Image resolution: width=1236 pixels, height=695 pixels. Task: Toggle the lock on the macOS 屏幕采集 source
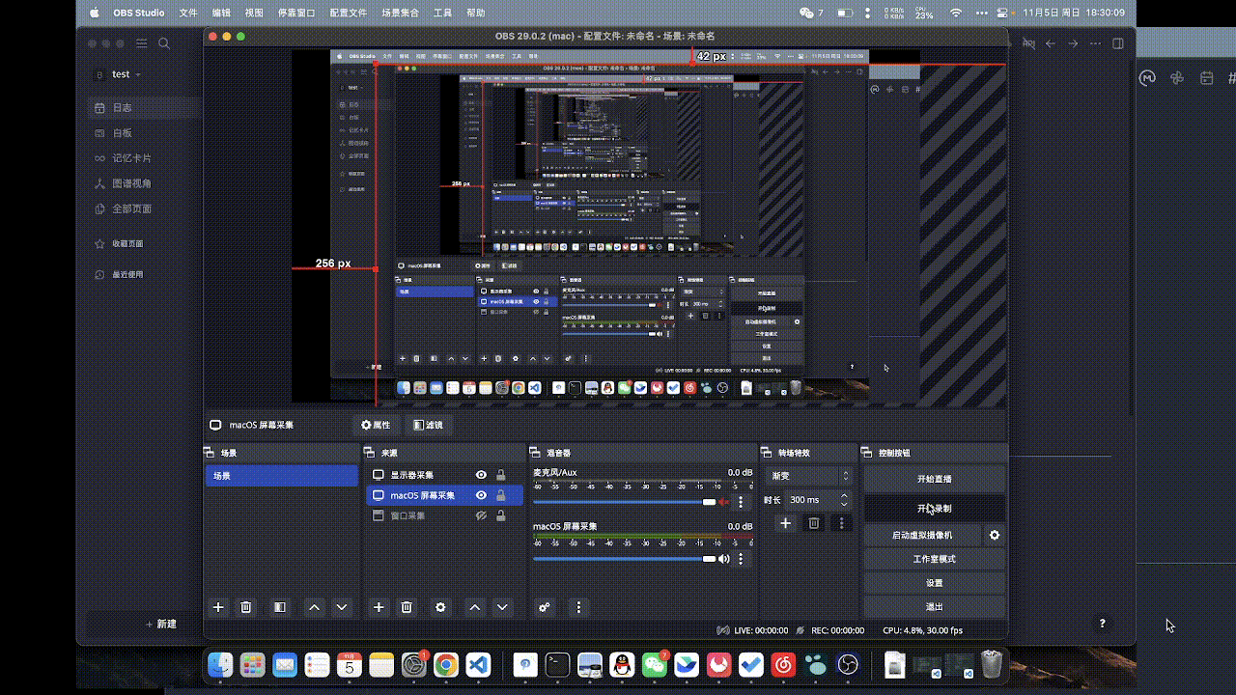[500, 495]
